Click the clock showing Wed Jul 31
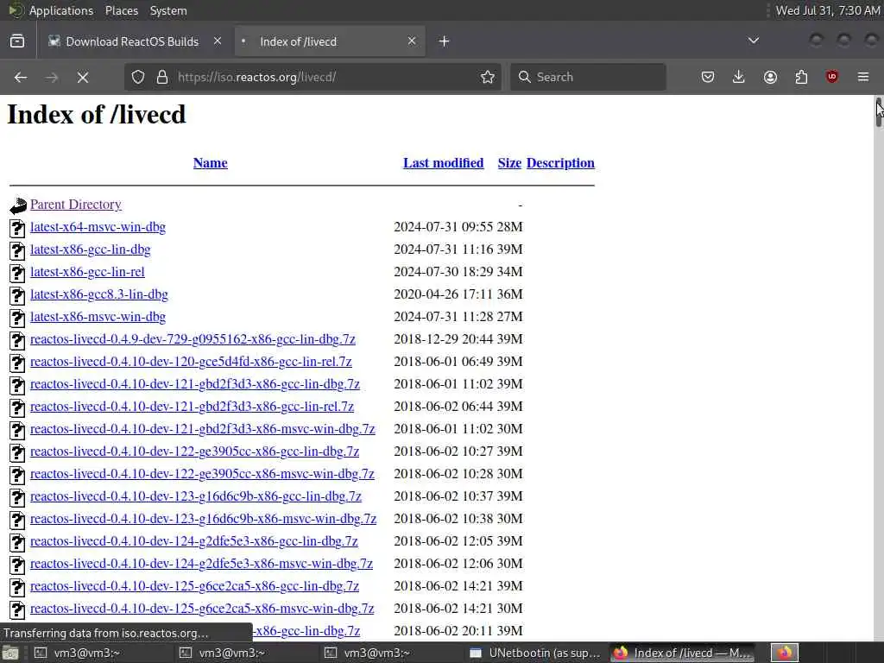The width and height of the screenshot is (884, 663). tap(827, 10)
